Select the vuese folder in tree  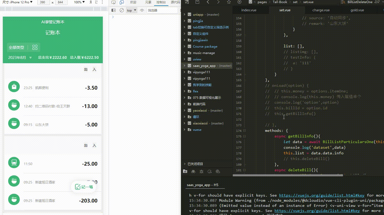[197, 130]
